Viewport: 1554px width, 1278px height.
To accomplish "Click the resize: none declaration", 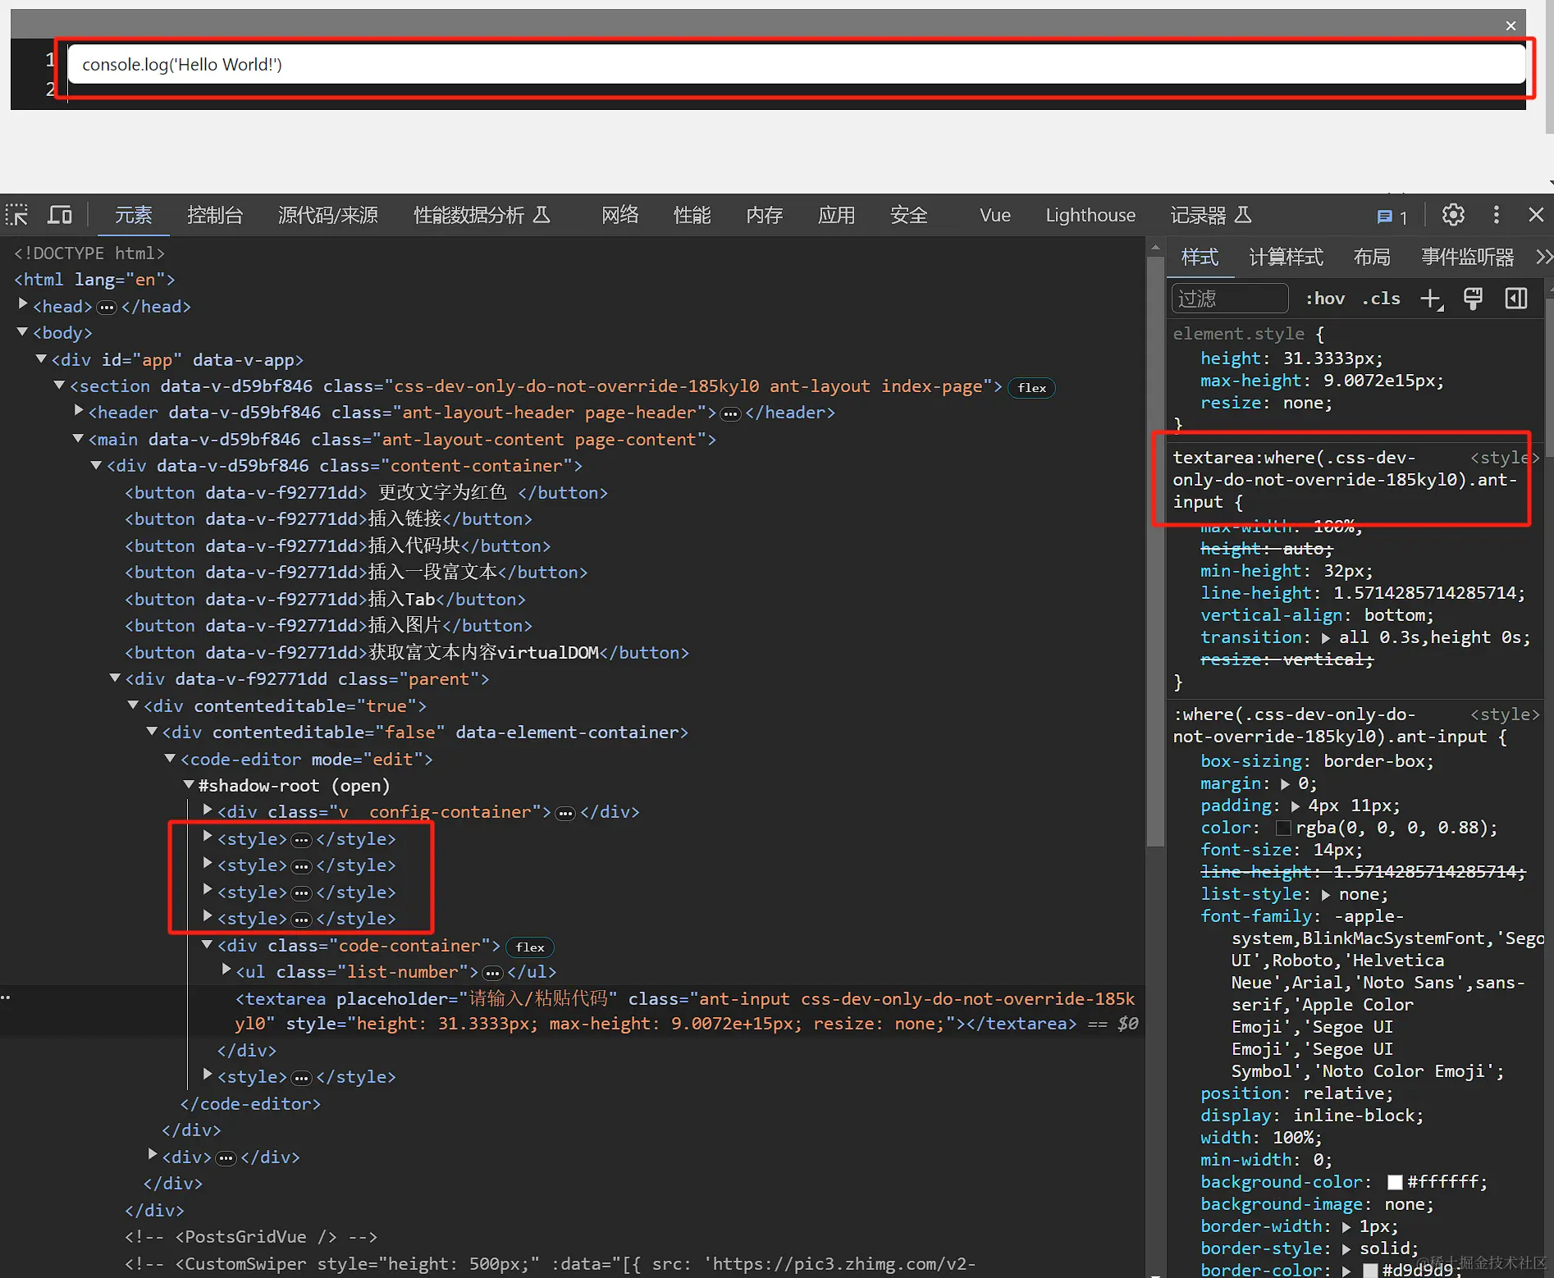I will coord(1267,403).
